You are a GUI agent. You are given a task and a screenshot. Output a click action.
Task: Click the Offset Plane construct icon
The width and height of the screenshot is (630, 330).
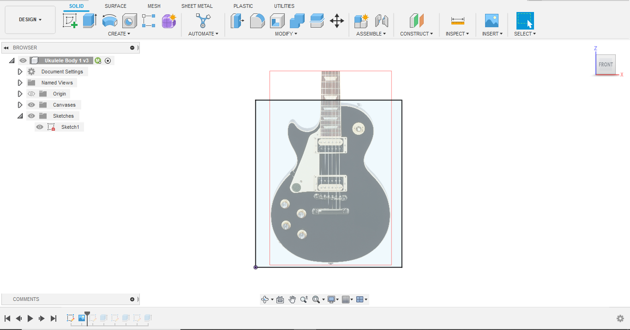point(416,21)
